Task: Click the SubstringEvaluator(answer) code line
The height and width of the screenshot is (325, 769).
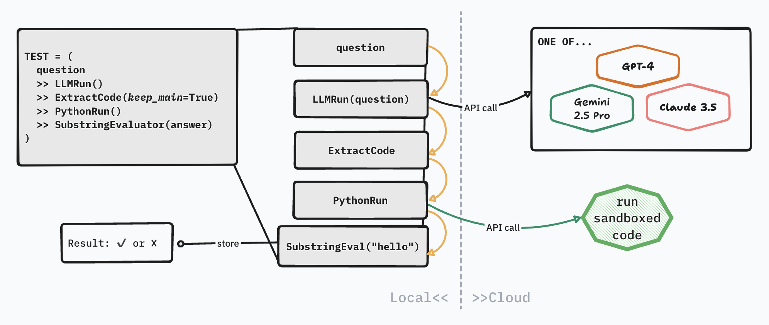Action: coord(124,125)
